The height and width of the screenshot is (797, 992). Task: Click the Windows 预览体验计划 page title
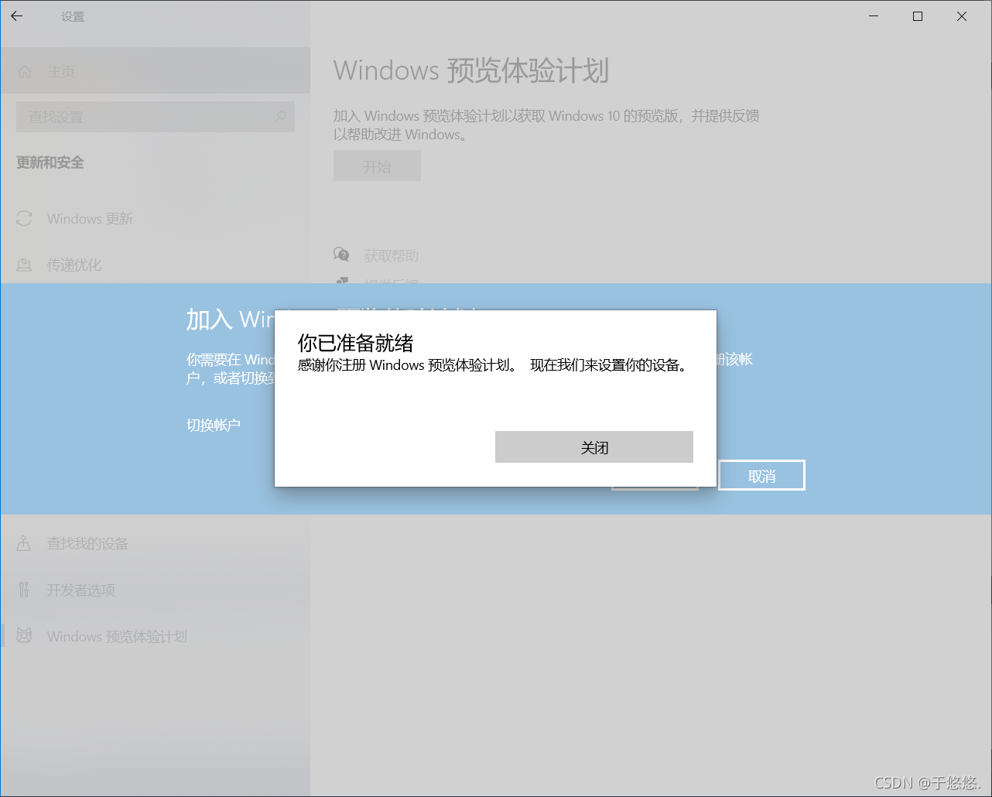point(471,70)
